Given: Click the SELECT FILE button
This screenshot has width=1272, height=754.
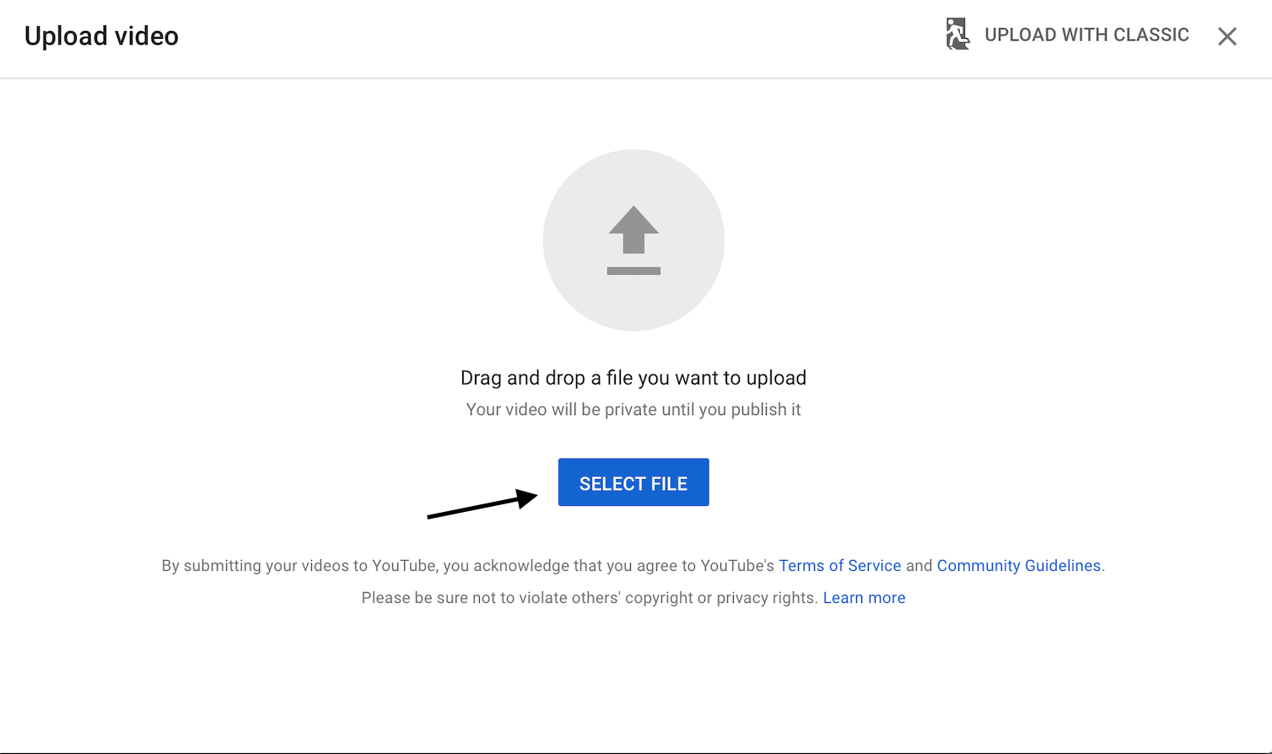Looking at the screenshot, I should tap(633, 482).
